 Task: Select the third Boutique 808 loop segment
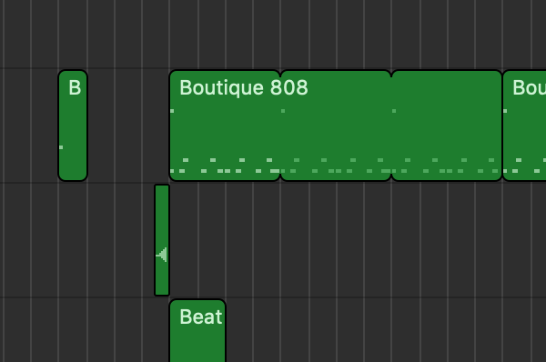447,126
